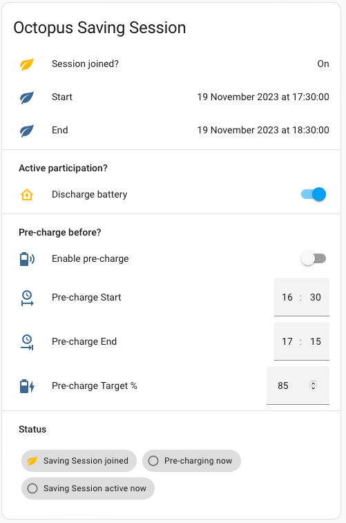Select the Pre-charge End hour field
The height and width of the screenshot is (523, 346).
click(x=287, y=341)
